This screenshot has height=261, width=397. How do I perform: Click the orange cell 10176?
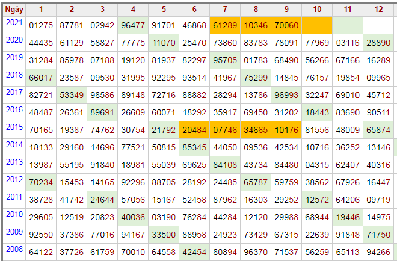[286, 130]
